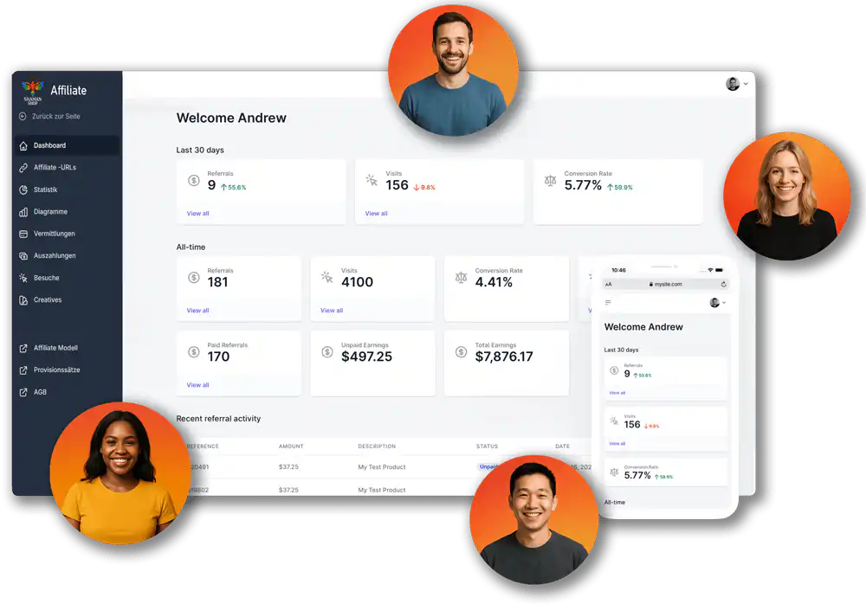Open Statistik via its sidebar icon
Viewport: 866px width, 604px height.
click(x=23, y=190)
